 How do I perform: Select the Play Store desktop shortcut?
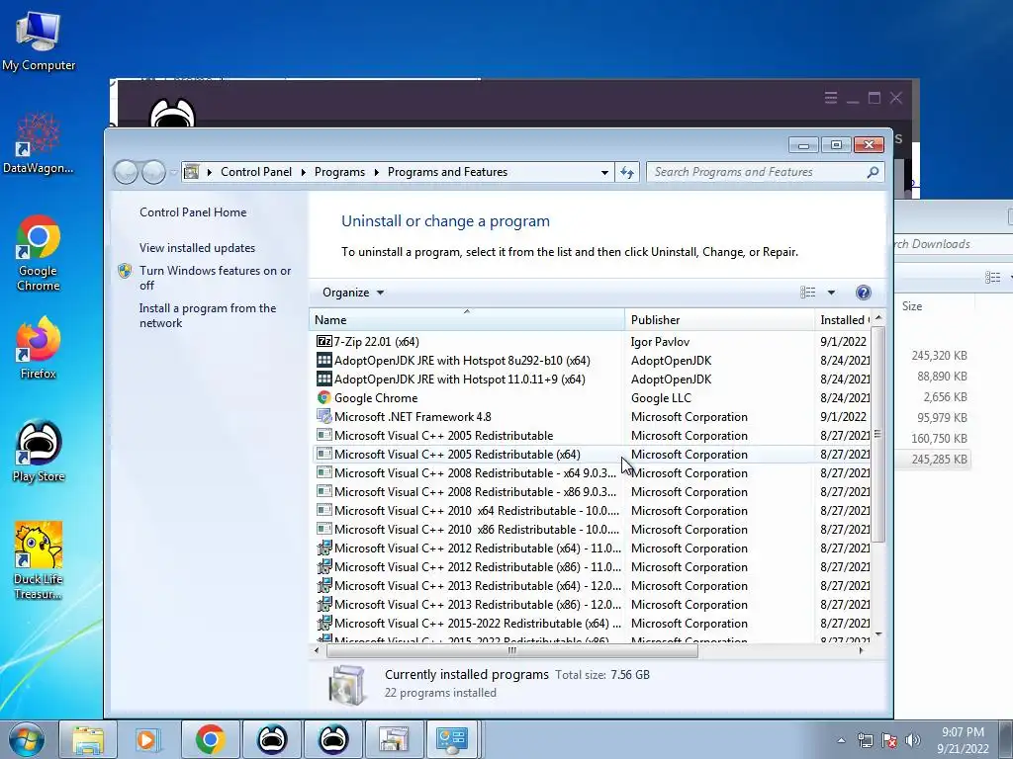pyautogui.click(x=39, y=451)
